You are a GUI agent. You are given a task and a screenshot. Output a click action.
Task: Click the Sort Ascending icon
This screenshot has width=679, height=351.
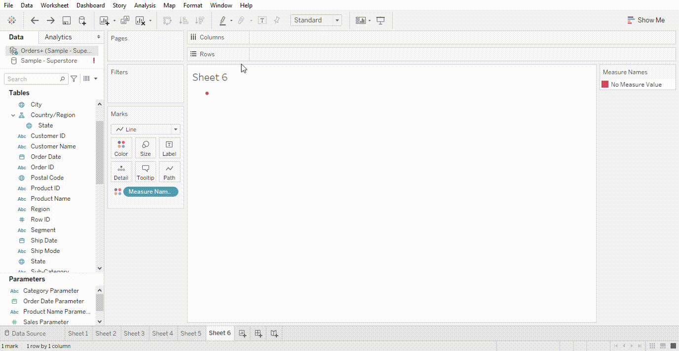point(184,20)
